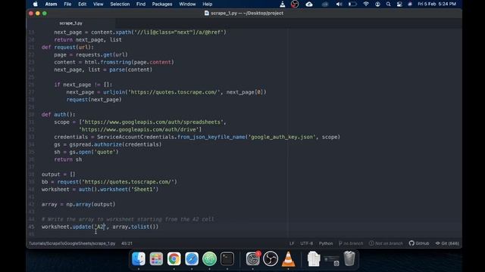Open the Selection menu
The image size is (485, 272).
tap(120, 4)
